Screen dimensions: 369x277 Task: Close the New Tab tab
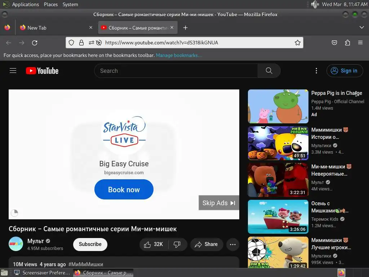pyautogui.click(x=91, y=27)
